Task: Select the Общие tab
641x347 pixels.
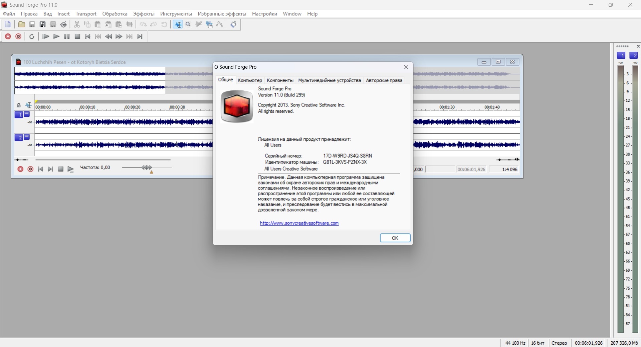Action: point(225,80)
